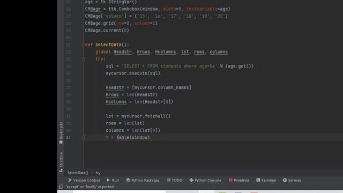The width and height of the screenshot is (343, 193).
Task: Click the fold end marker at line 34
Action: 83,137
